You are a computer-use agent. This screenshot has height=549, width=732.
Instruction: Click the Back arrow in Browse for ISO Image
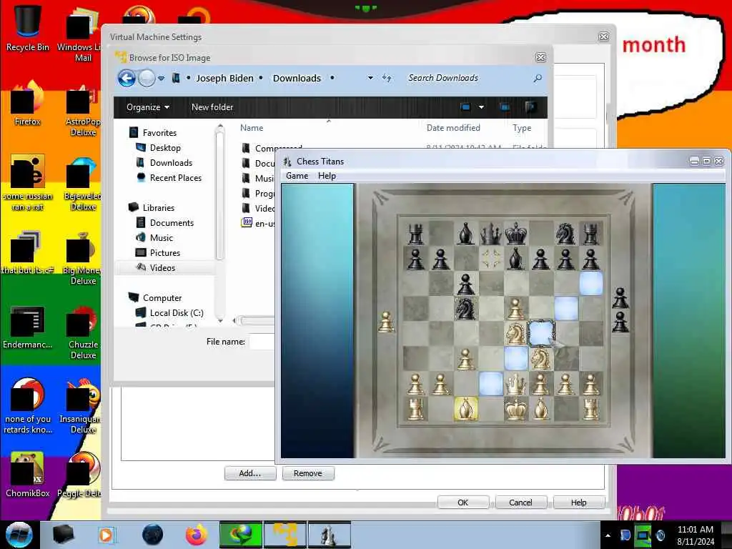127,78
